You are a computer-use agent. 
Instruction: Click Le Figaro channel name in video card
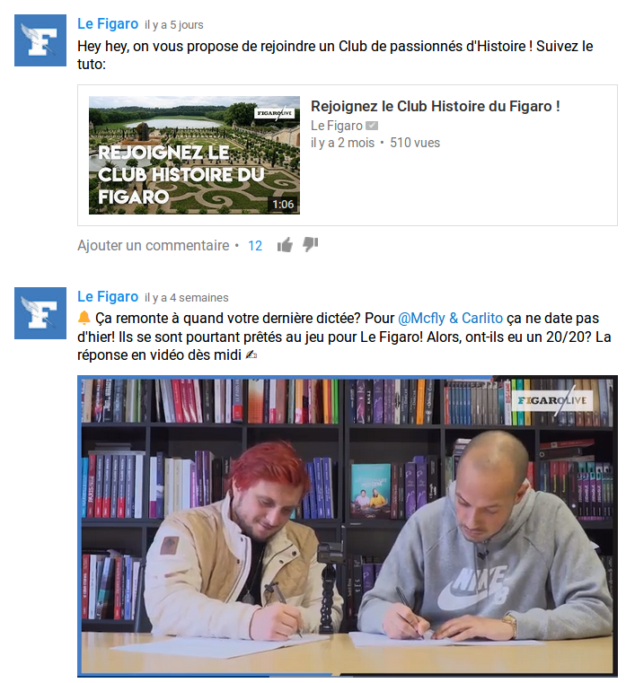tap(337, 126)
